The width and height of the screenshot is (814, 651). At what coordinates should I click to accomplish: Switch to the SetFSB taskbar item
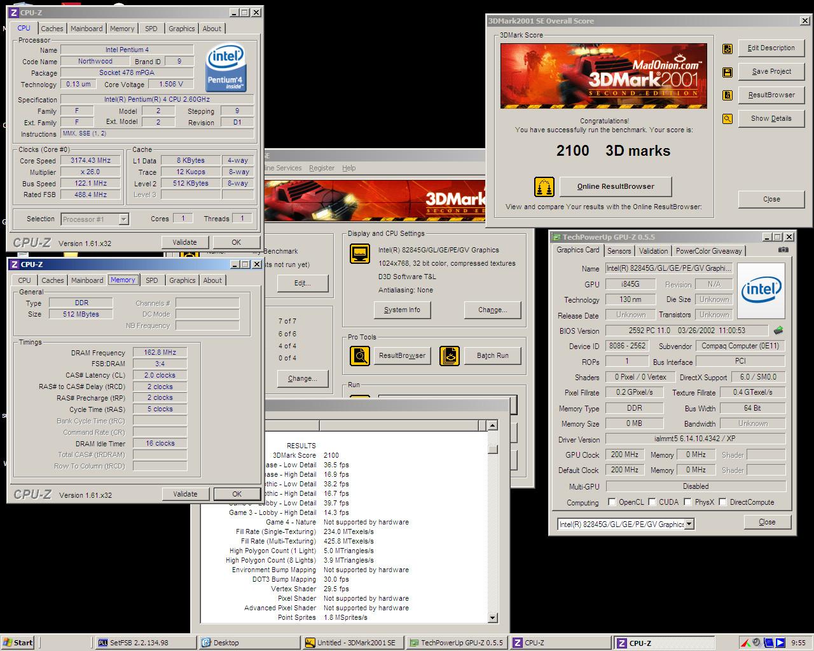[x=146, y=643]
